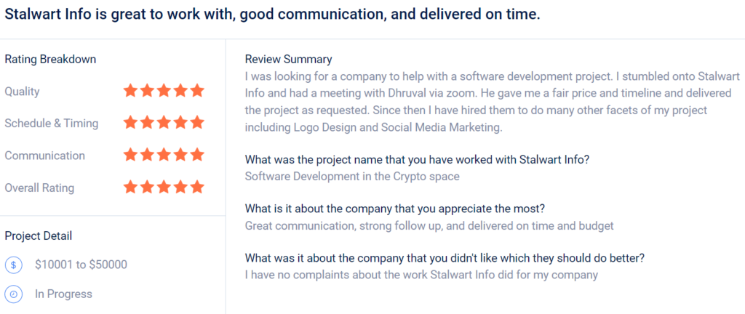The width and height of the screenshot is (745, 314).
Task: Click the answer Software Development in the Crypto space
Action: coord(352,177)
